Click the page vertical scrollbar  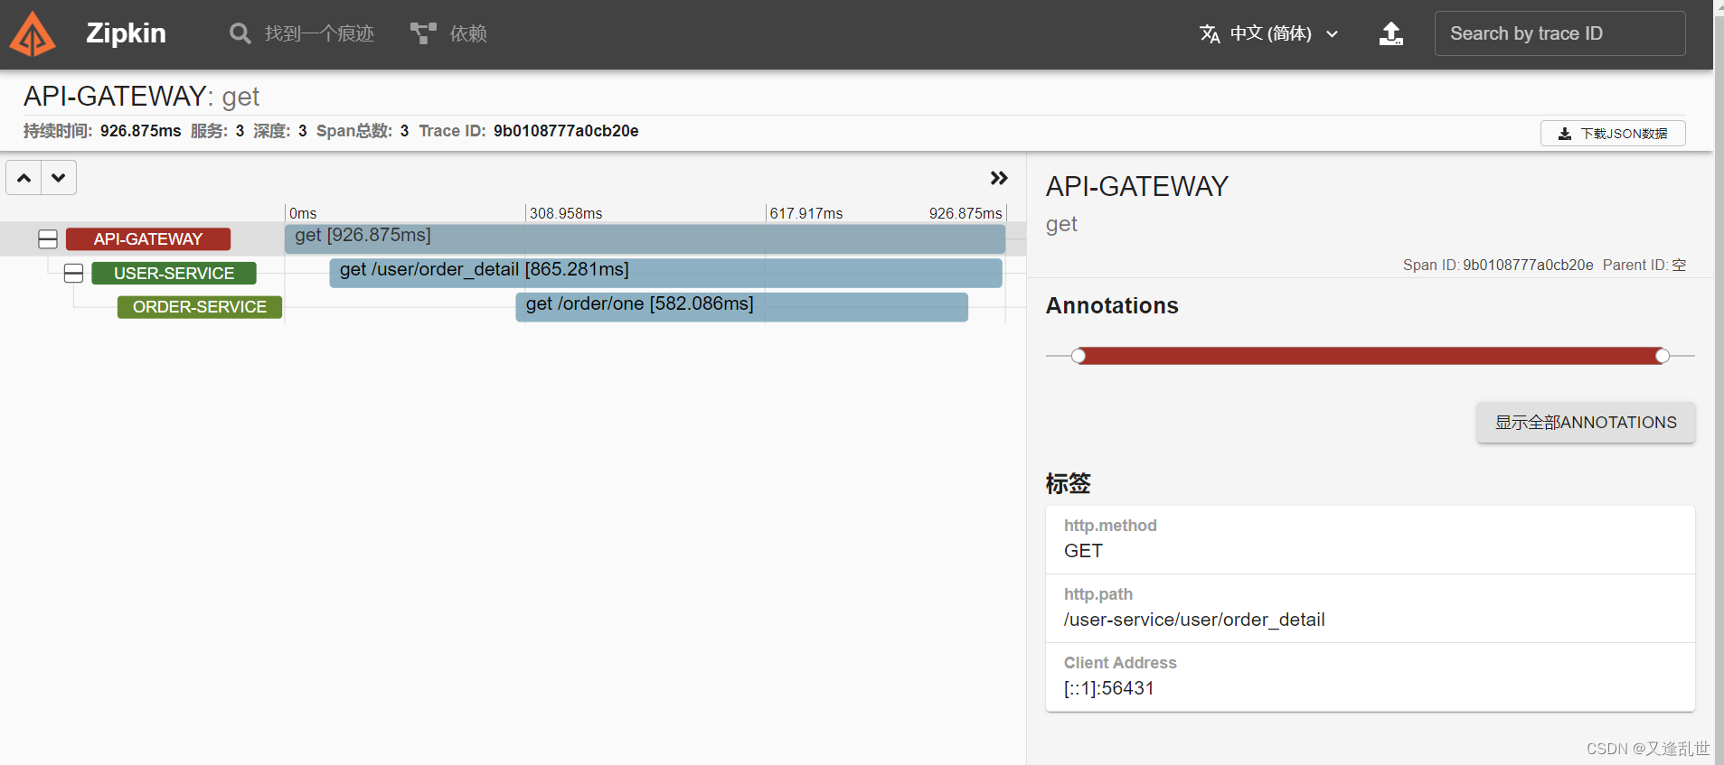point(1719,382)
